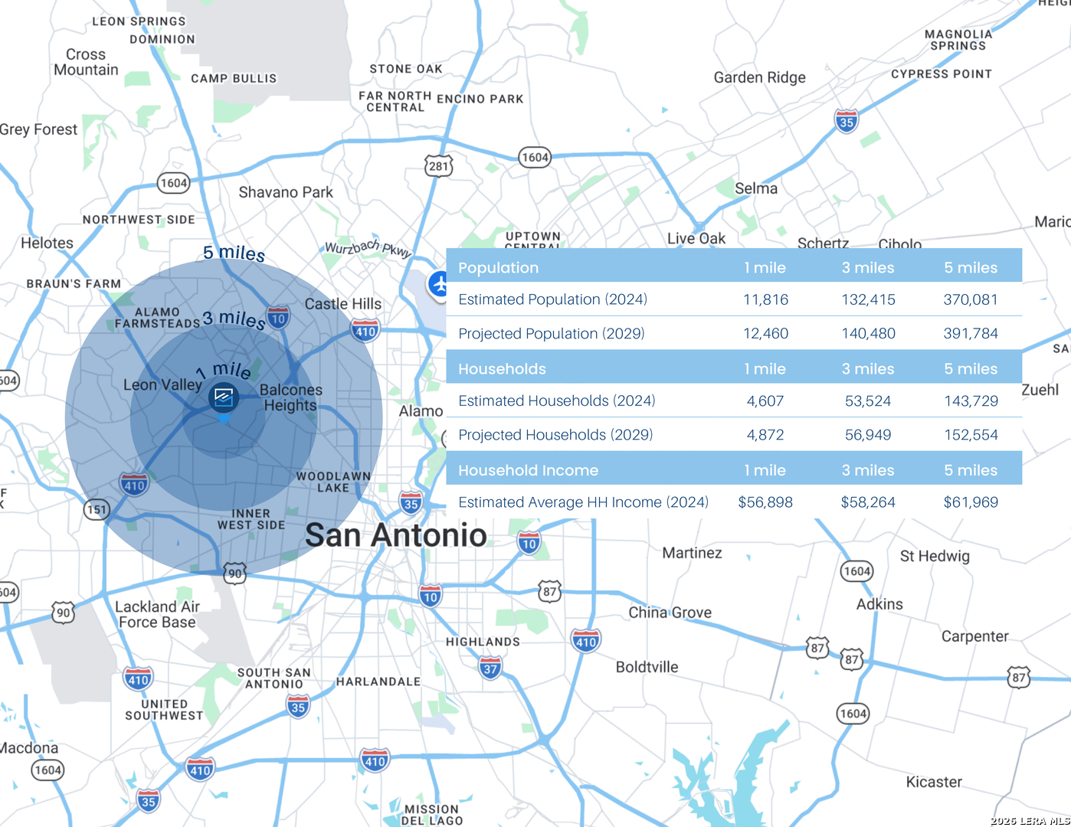Select the Population section header
1071x827 pixels.
tap(499, 267)
